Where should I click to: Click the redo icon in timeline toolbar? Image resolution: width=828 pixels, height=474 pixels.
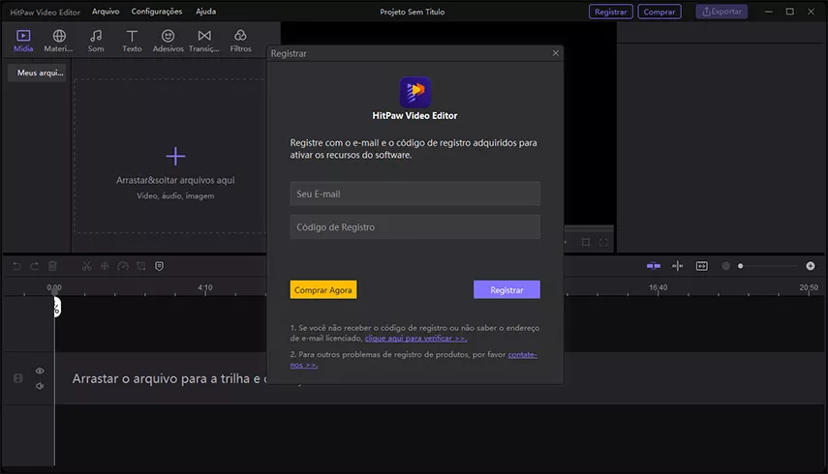[x=34, y=266]
